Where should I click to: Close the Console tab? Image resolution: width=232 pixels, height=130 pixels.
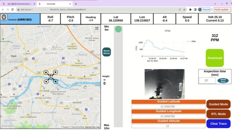70,4
